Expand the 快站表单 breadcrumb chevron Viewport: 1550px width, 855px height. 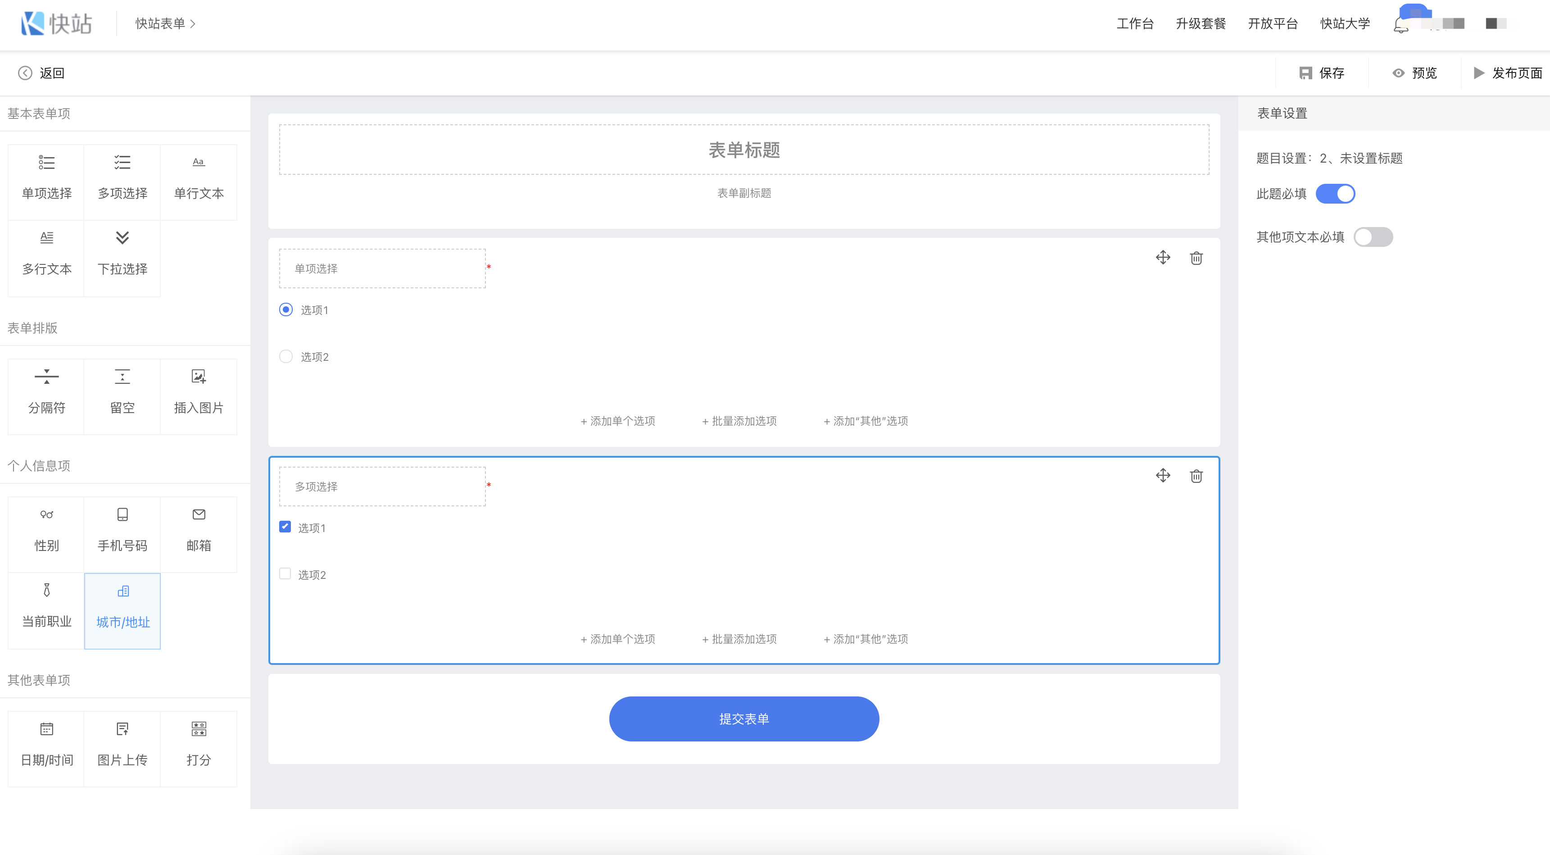(193, 23)
